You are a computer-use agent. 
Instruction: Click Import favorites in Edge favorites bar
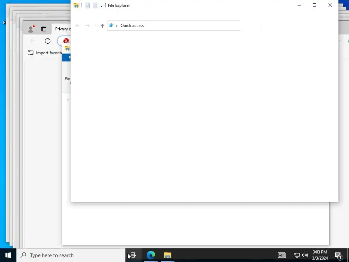pos(45,53)
